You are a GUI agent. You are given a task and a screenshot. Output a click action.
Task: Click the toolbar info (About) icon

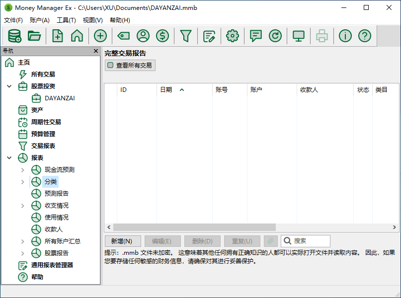(345, 36)
